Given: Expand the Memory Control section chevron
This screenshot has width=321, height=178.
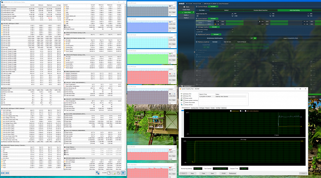Looking at the screenshot, I should [196, 42].
